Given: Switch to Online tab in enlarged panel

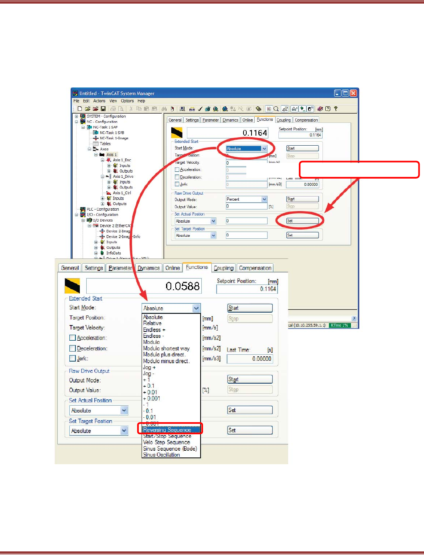Looking at the screenshot, I should click(x=172, y=268).
